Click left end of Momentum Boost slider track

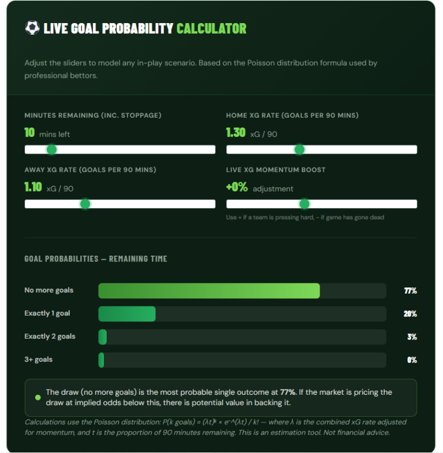[230, 204]
